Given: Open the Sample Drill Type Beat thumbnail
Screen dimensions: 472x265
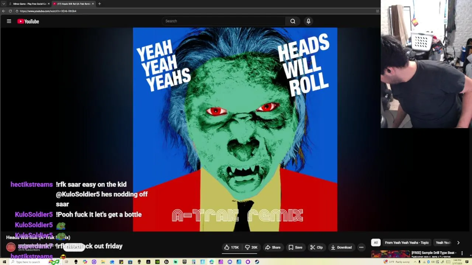Looking at the screenshot, I should click(390, 254).
